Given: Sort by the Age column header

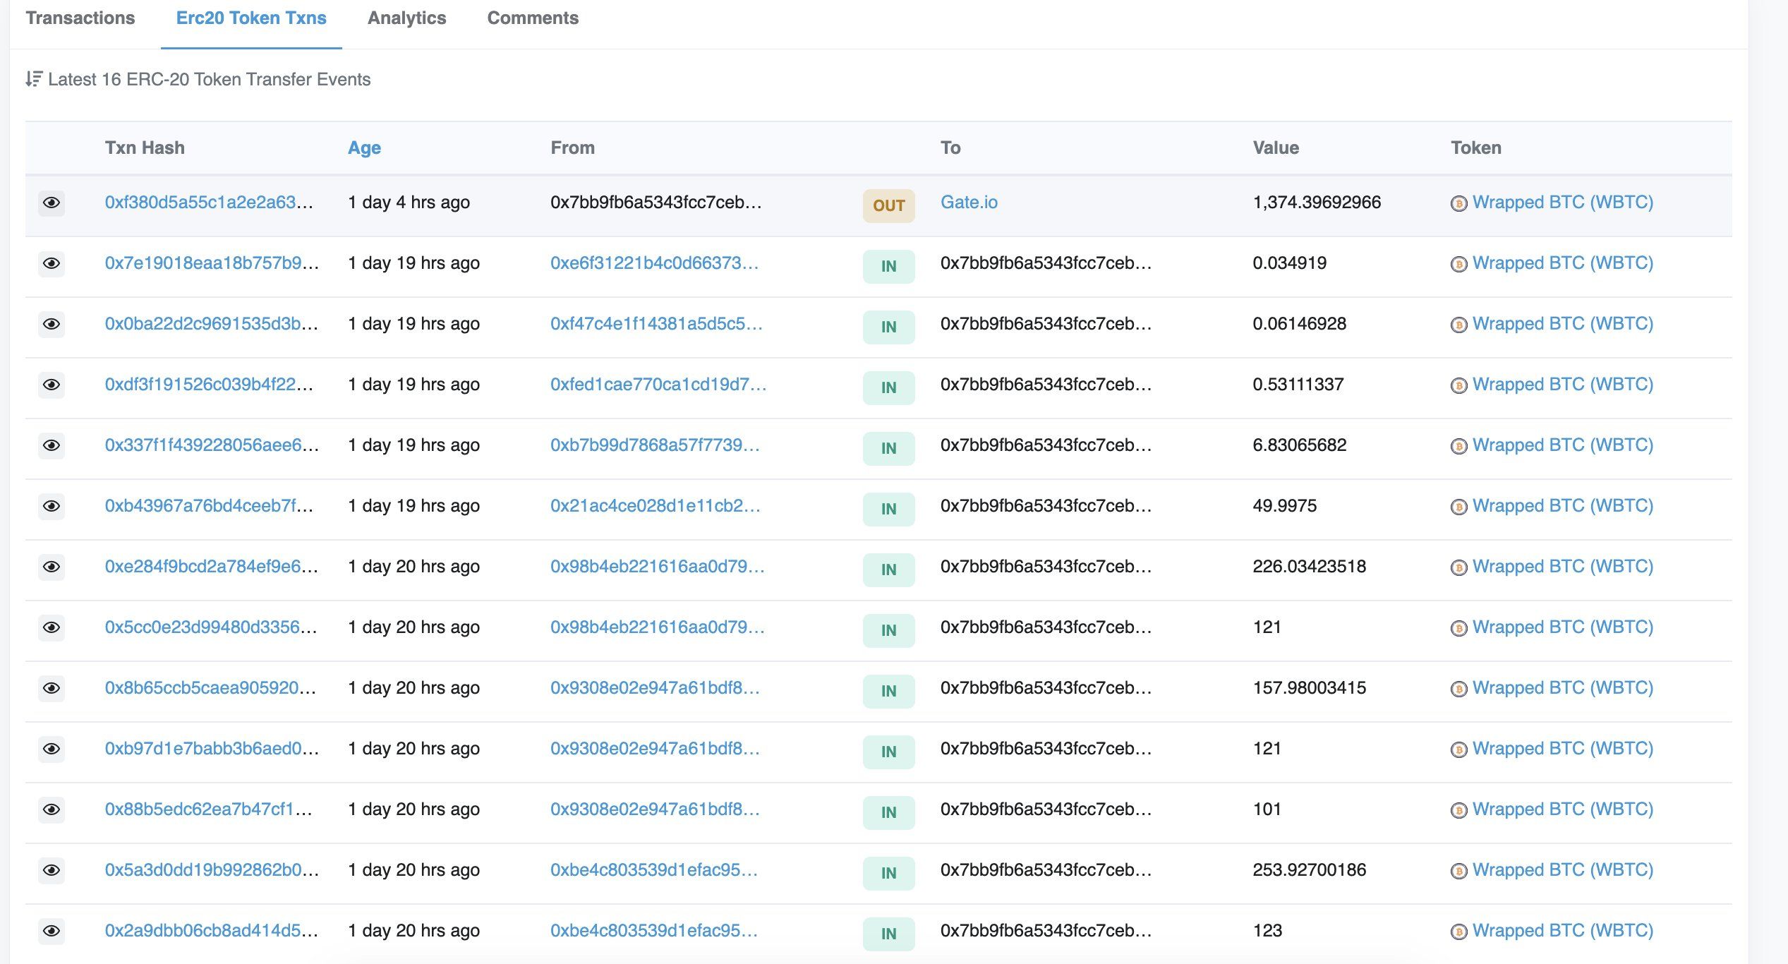Looking at the screenshot, I should click(364, 148).
